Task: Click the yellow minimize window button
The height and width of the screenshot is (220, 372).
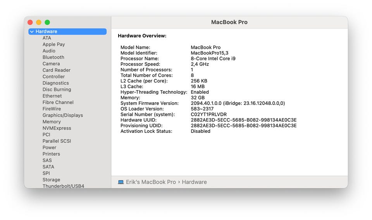Action: (39, 22)
